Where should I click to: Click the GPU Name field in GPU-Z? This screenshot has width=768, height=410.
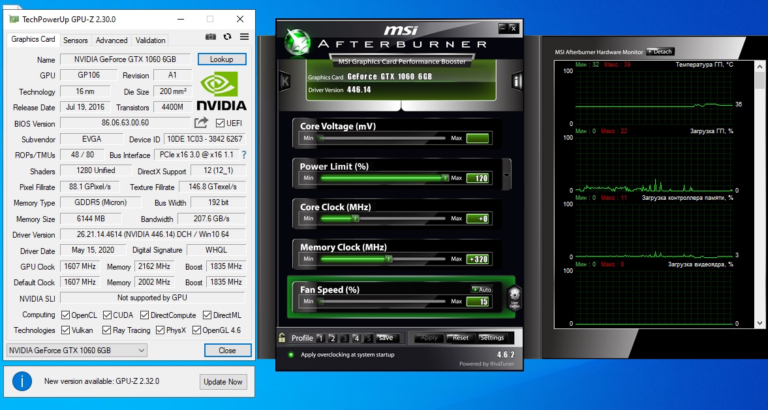(x=125, y=59)
